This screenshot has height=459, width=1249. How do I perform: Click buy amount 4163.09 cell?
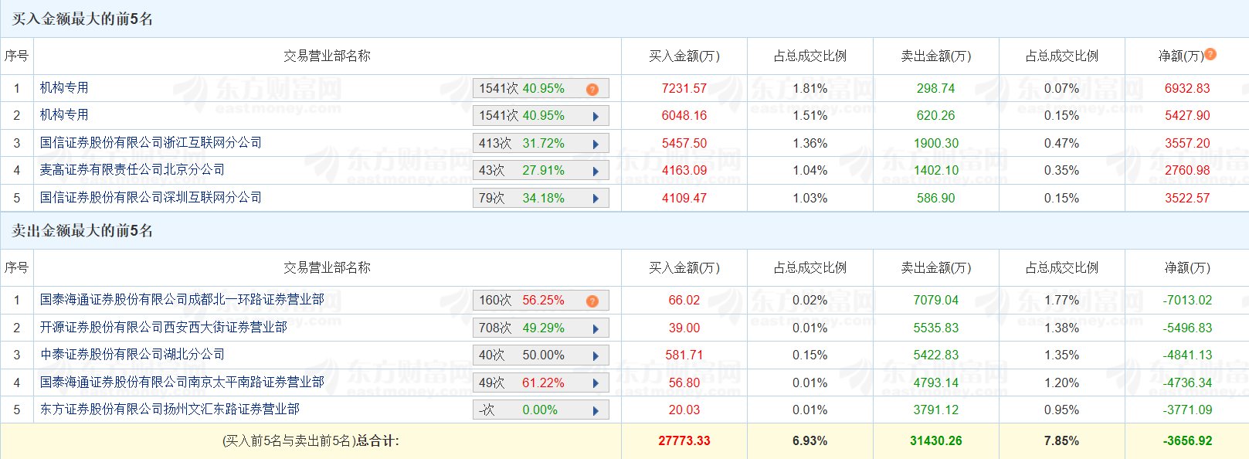point(684,170)
